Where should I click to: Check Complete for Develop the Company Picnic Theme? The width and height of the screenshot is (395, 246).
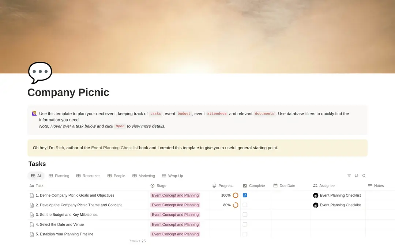tap(245, 205)
